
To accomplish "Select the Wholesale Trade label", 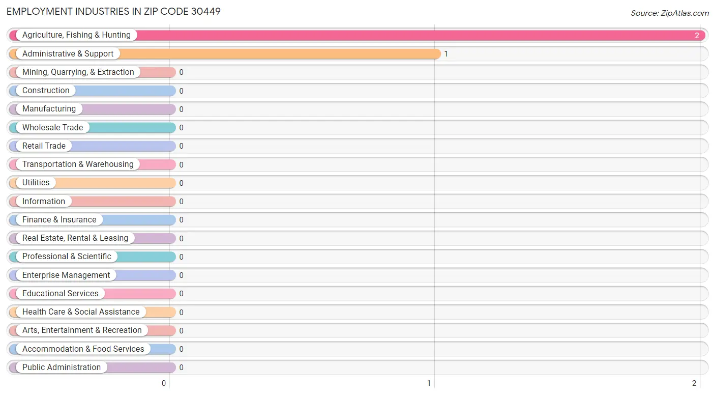I will (52, 127).
